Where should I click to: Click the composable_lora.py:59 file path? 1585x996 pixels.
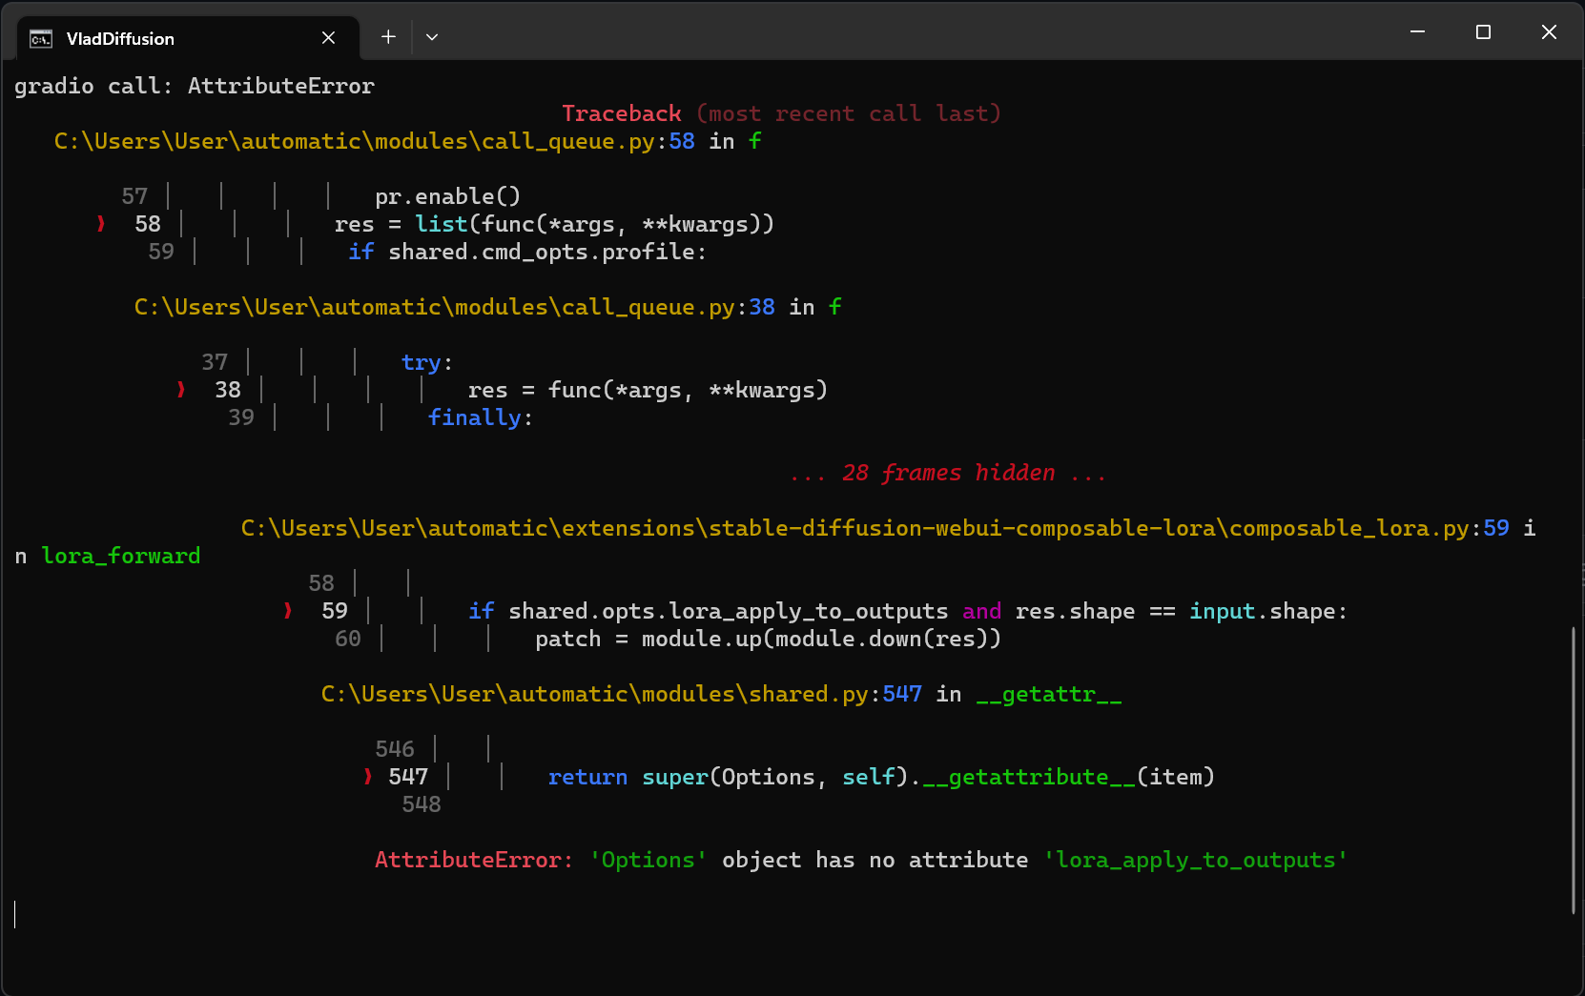[x=875, y=528]
